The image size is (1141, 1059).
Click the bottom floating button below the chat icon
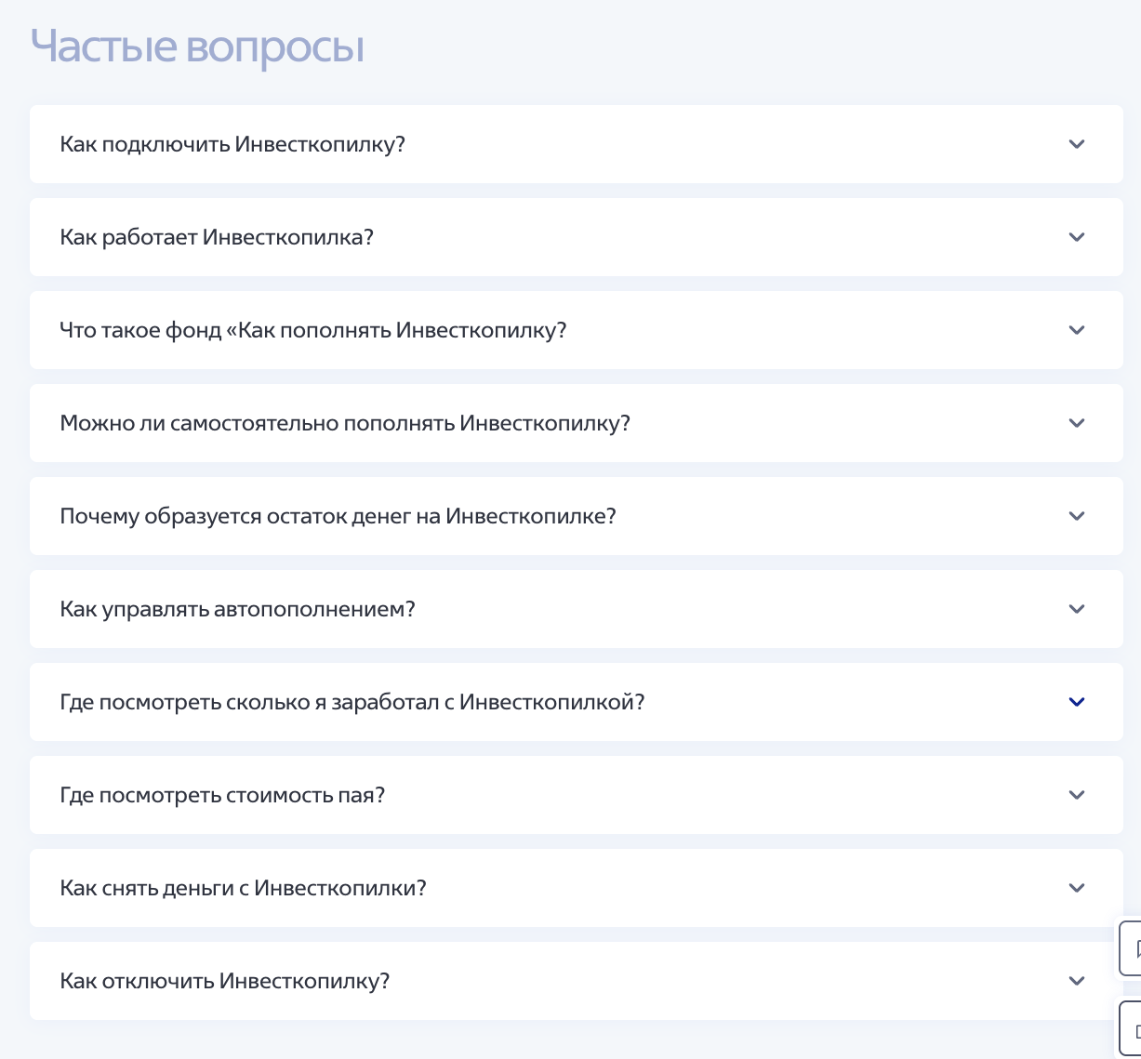point(1132,1028)
